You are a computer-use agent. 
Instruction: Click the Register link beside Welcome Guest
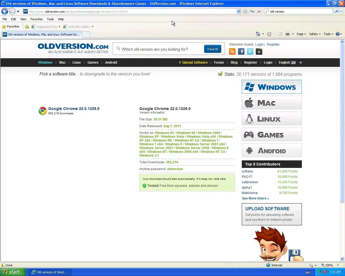pyautogui.click(x=273, y=44)
